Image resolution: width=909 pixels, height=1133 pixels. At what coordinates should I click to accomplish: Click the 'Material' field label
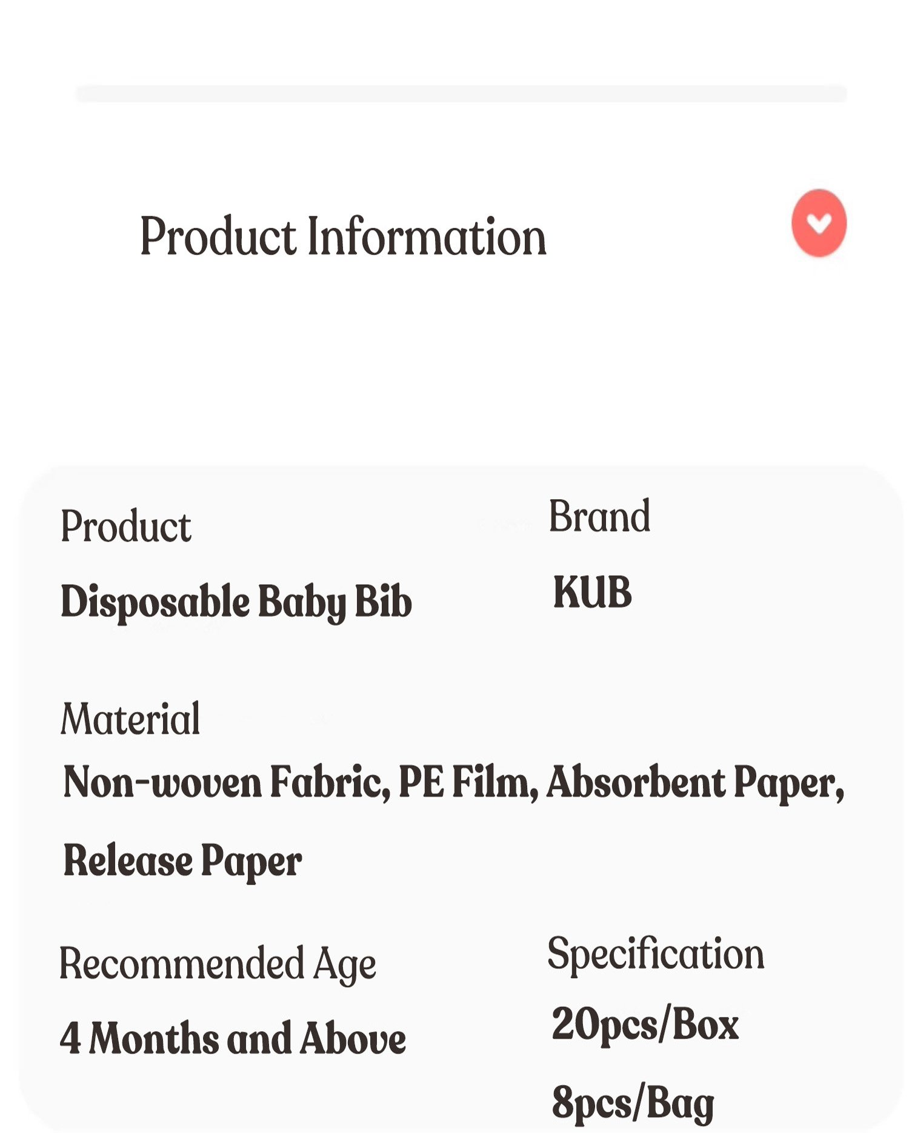[130, 719]
